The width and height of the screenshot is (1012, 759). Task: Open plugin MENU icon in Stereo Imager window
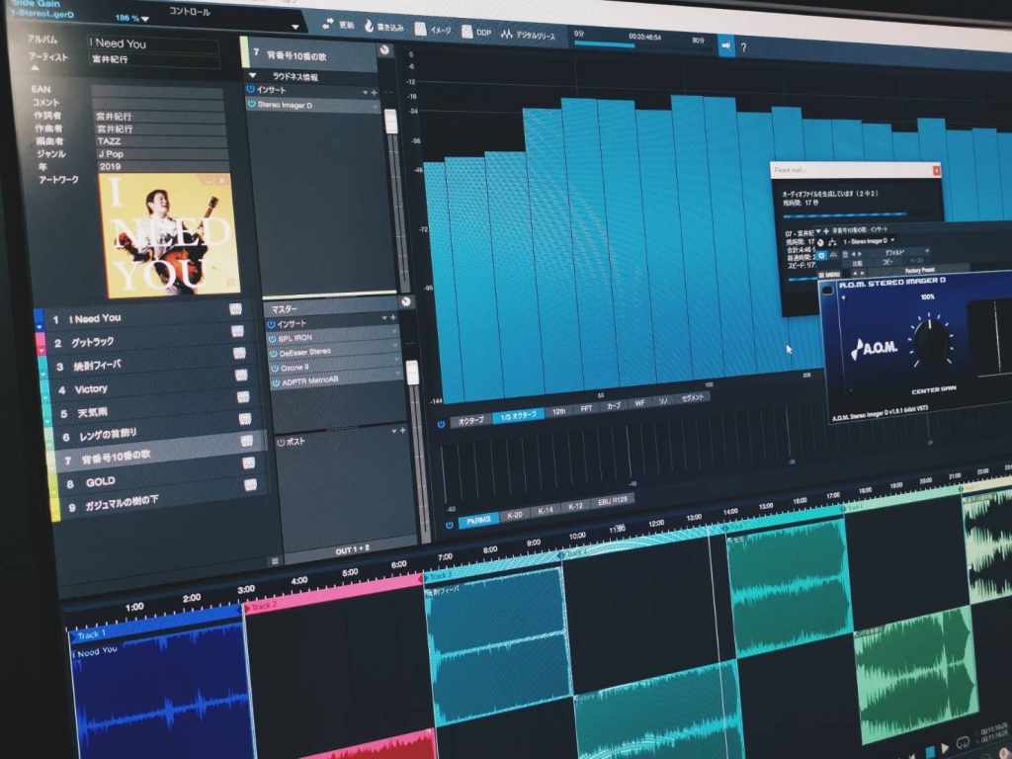(x=829, y=275)
